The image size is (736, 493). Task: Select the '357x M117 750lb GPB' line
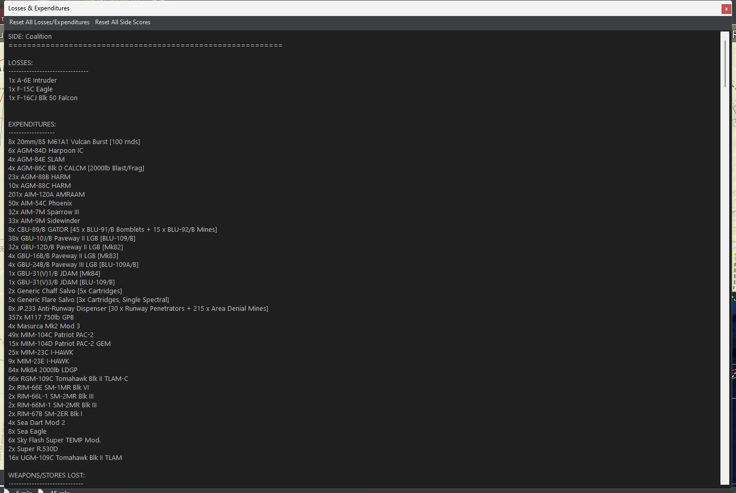click(x=41, y=317)
